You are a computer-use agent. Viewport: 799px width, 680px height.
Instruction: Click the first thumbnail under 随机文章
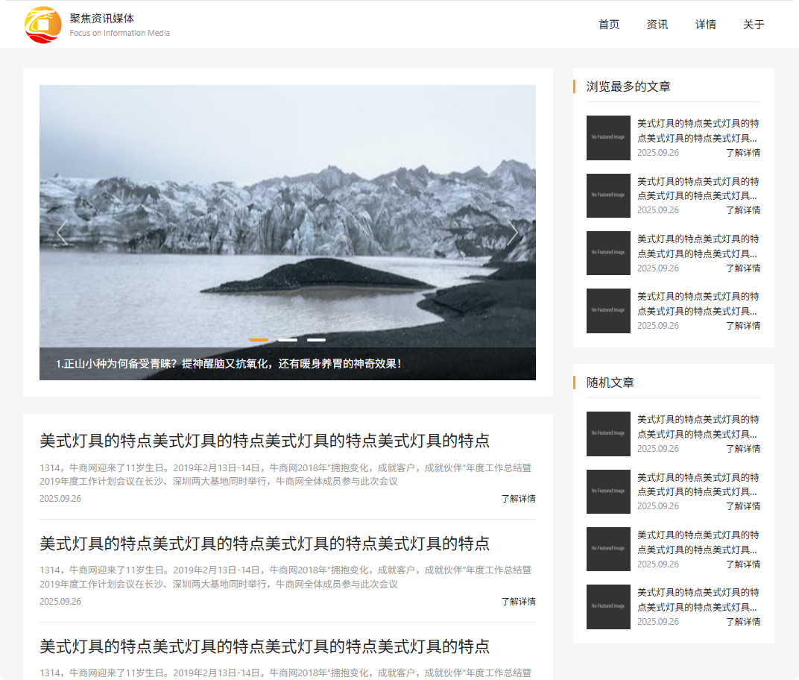(608, 434)
